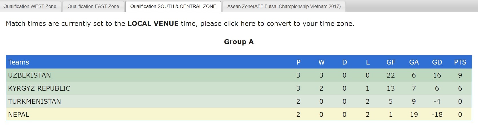The height and width of the screenshot is (139, 478).
Task: Click the GD column header
Action: click(437, 62)
